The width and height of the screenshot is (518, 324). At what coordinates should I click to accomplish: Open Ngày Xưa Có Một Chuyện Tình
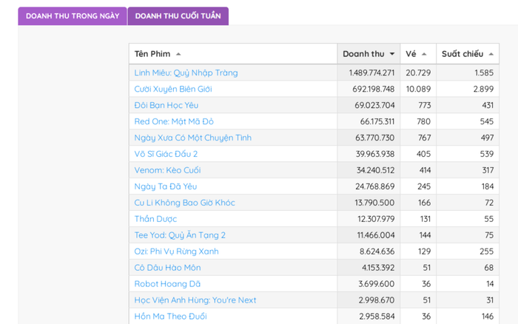[193, 138]
